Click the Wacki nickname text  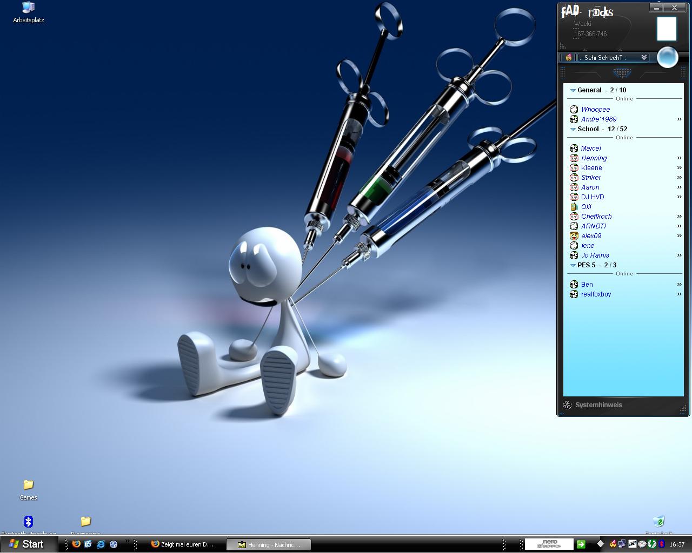click(x=583, y=24)
